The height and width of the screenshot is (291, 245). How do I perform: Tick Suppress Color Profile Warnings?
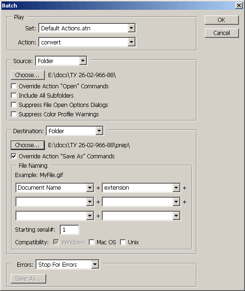point(14,114)
